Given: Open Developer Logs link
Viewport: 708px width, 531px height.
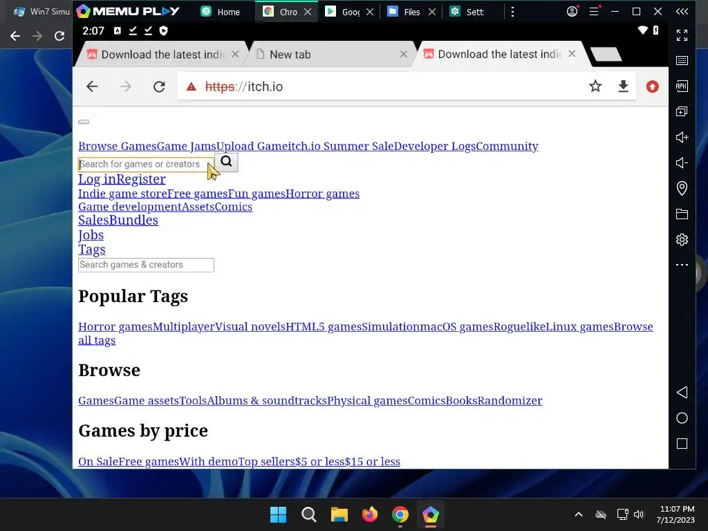Looking at the screenshot, I should pos(435,147).
